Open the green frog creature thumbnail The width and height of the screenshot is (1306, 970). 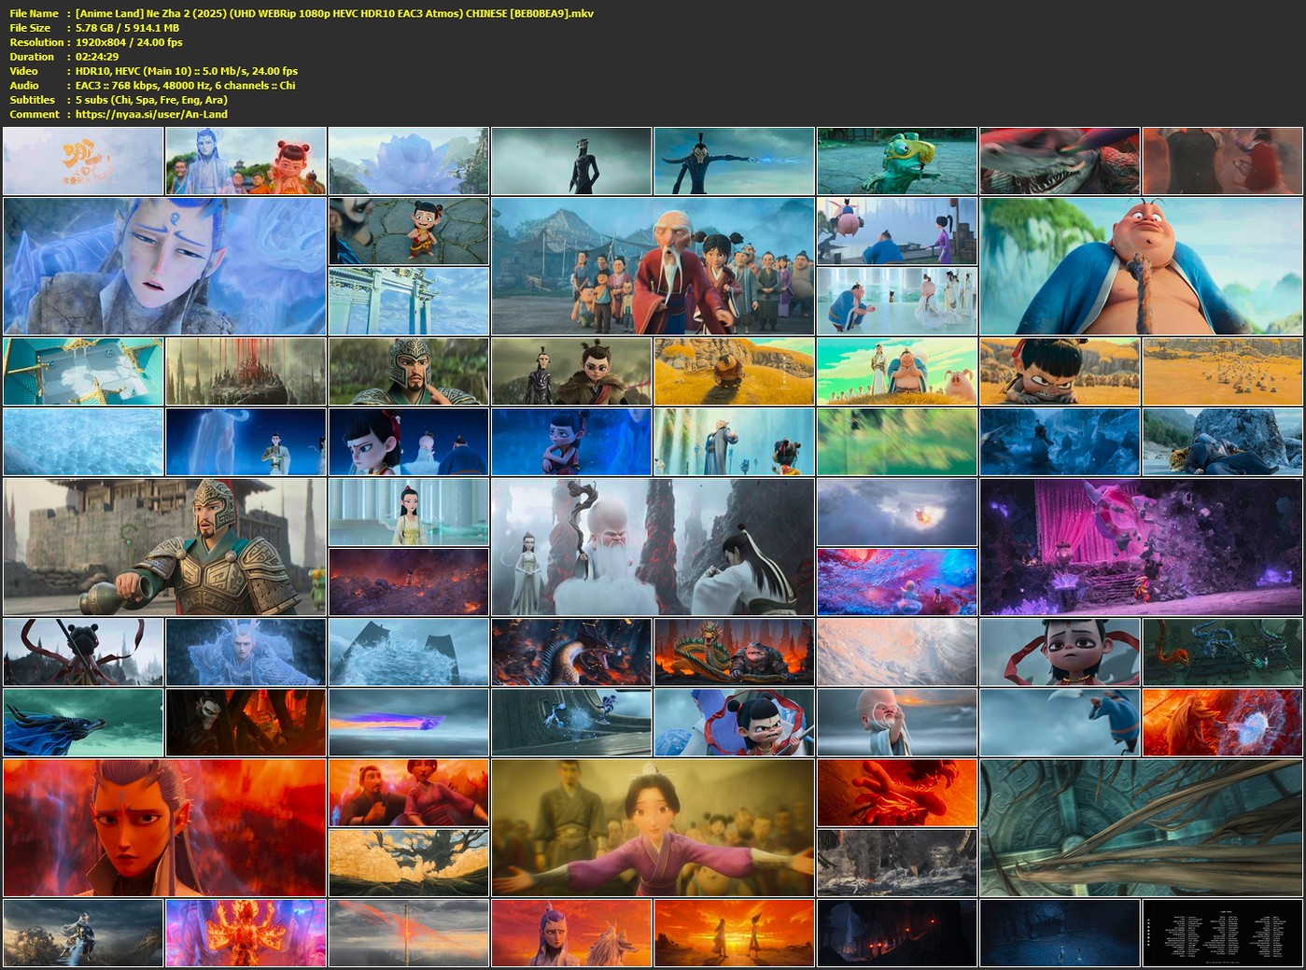click(x=897, y=162)
